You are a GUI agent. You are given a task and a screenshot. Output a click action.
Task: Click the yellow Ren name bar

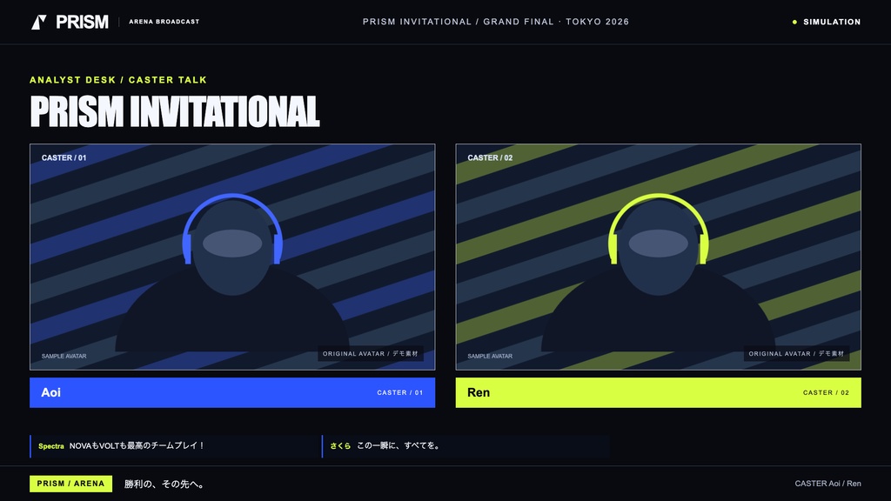658,392
